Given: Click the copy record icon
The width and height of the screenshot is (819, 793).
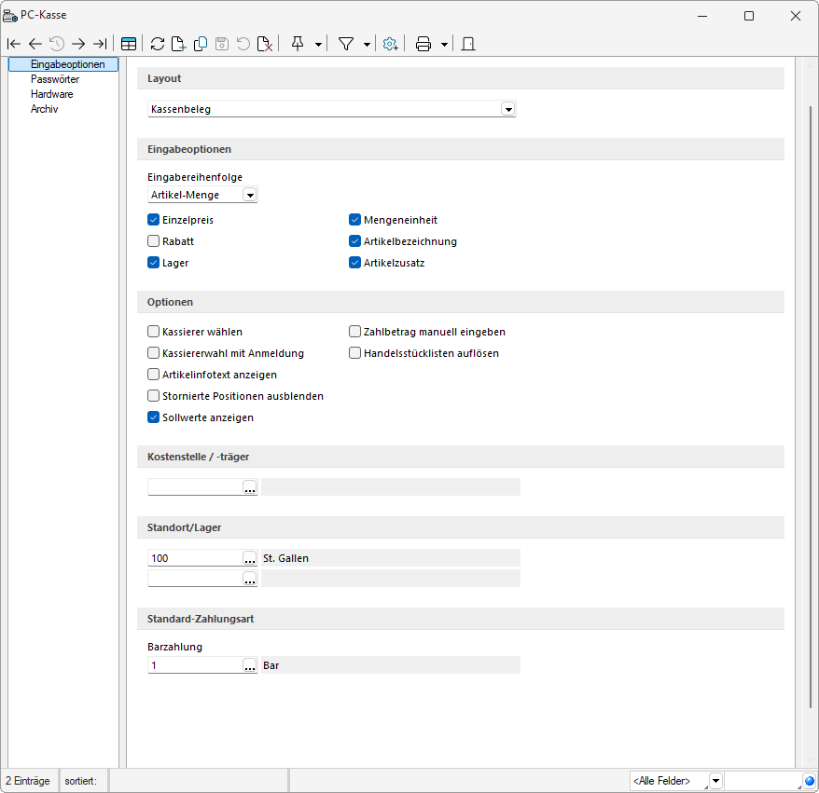Looking at the screenshot, I should (200, 44).
